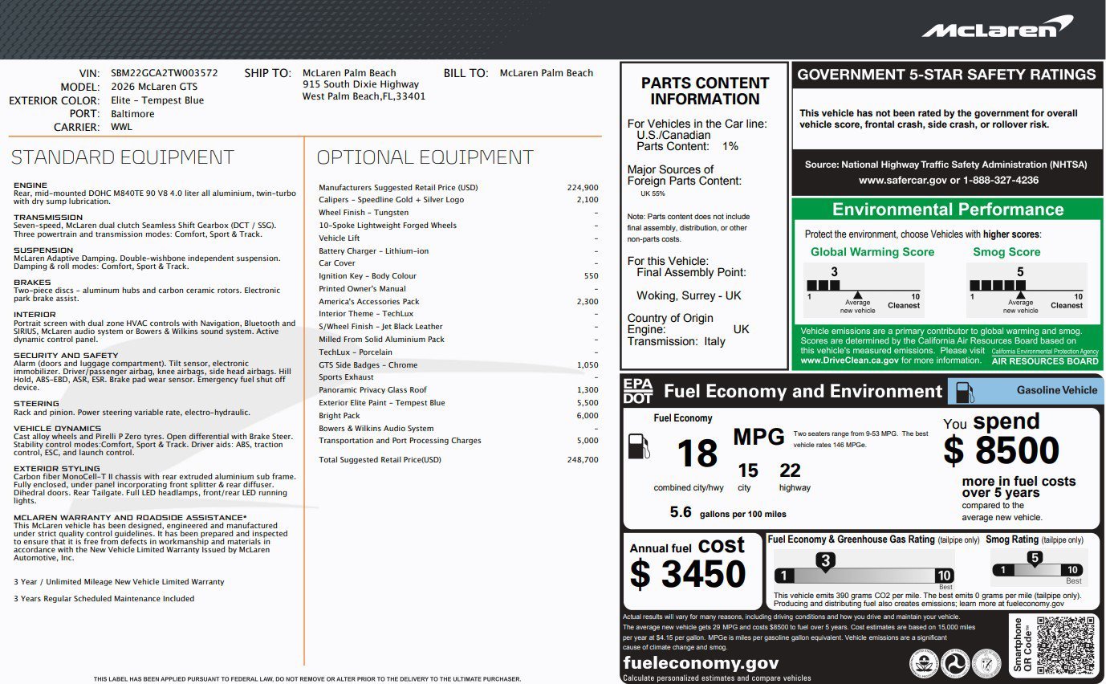
Task: Select the Standard Equipment heading
Action: click(x=123, y=157)
